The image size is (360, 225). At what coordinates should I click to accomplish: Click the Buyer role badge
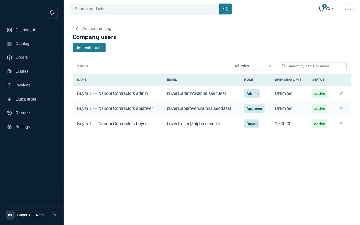coord(251,124)
